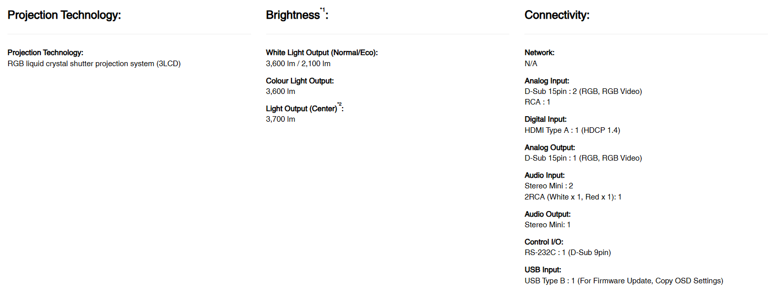Viewport: 775px width, 301px height.
Task: Open footnote *2 beside Light Output (Center)
Action: (x=340, y=105)
